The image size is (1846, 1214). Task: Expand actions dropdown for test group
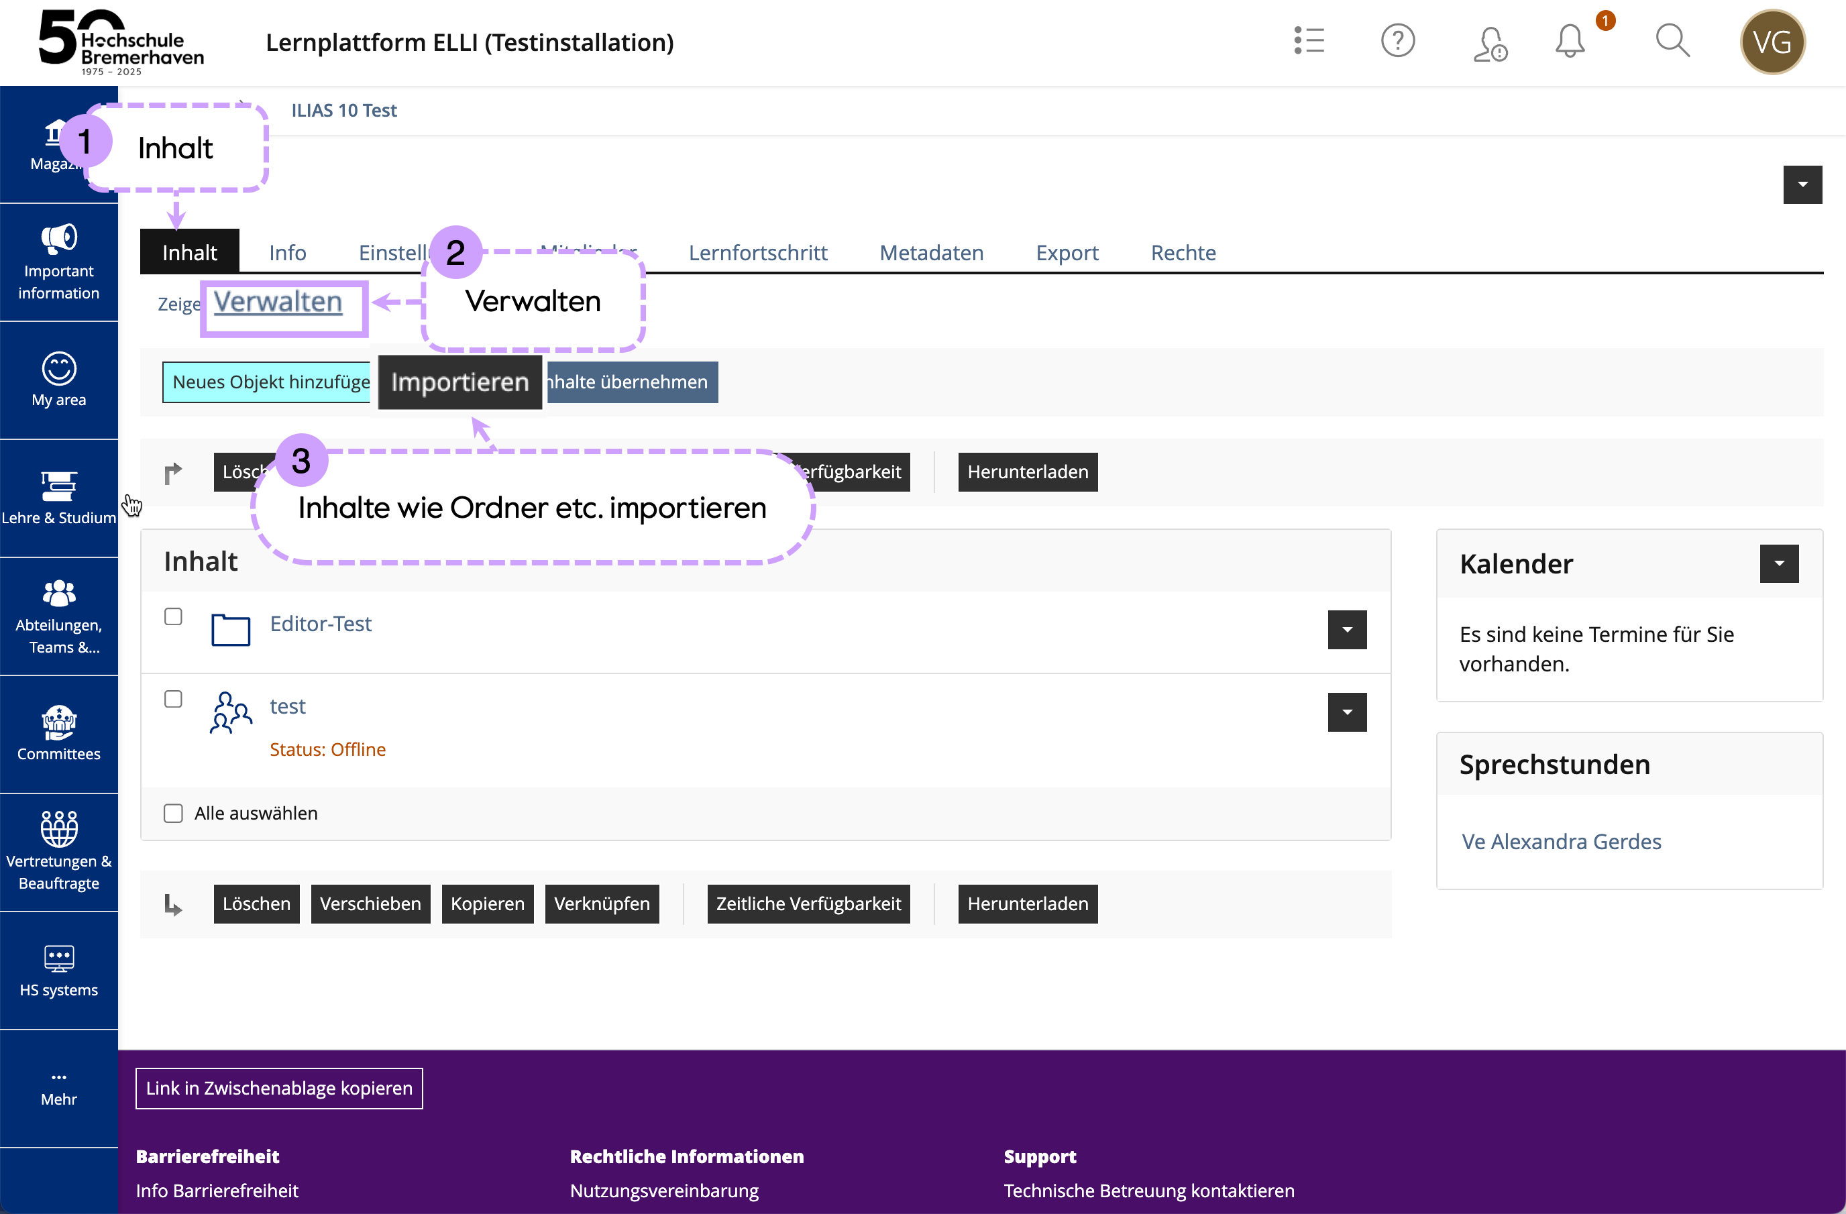(1346, 712)
